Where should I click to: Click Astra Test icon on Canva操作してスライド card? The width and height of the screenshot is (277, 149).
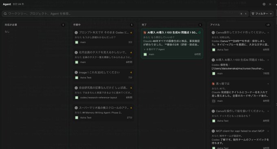214,50
